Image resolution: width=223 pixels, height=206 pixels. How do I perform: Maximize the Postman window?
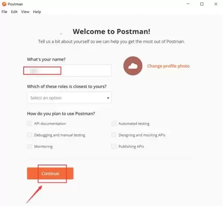(202, 4)
